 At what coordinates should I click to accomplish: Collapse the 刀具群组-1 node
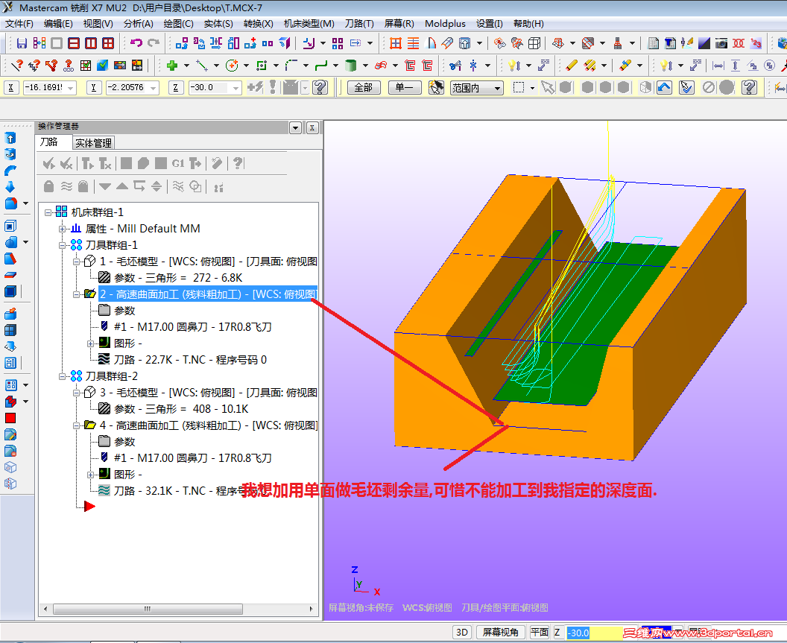pyautogui.click(x=63, y=245)
